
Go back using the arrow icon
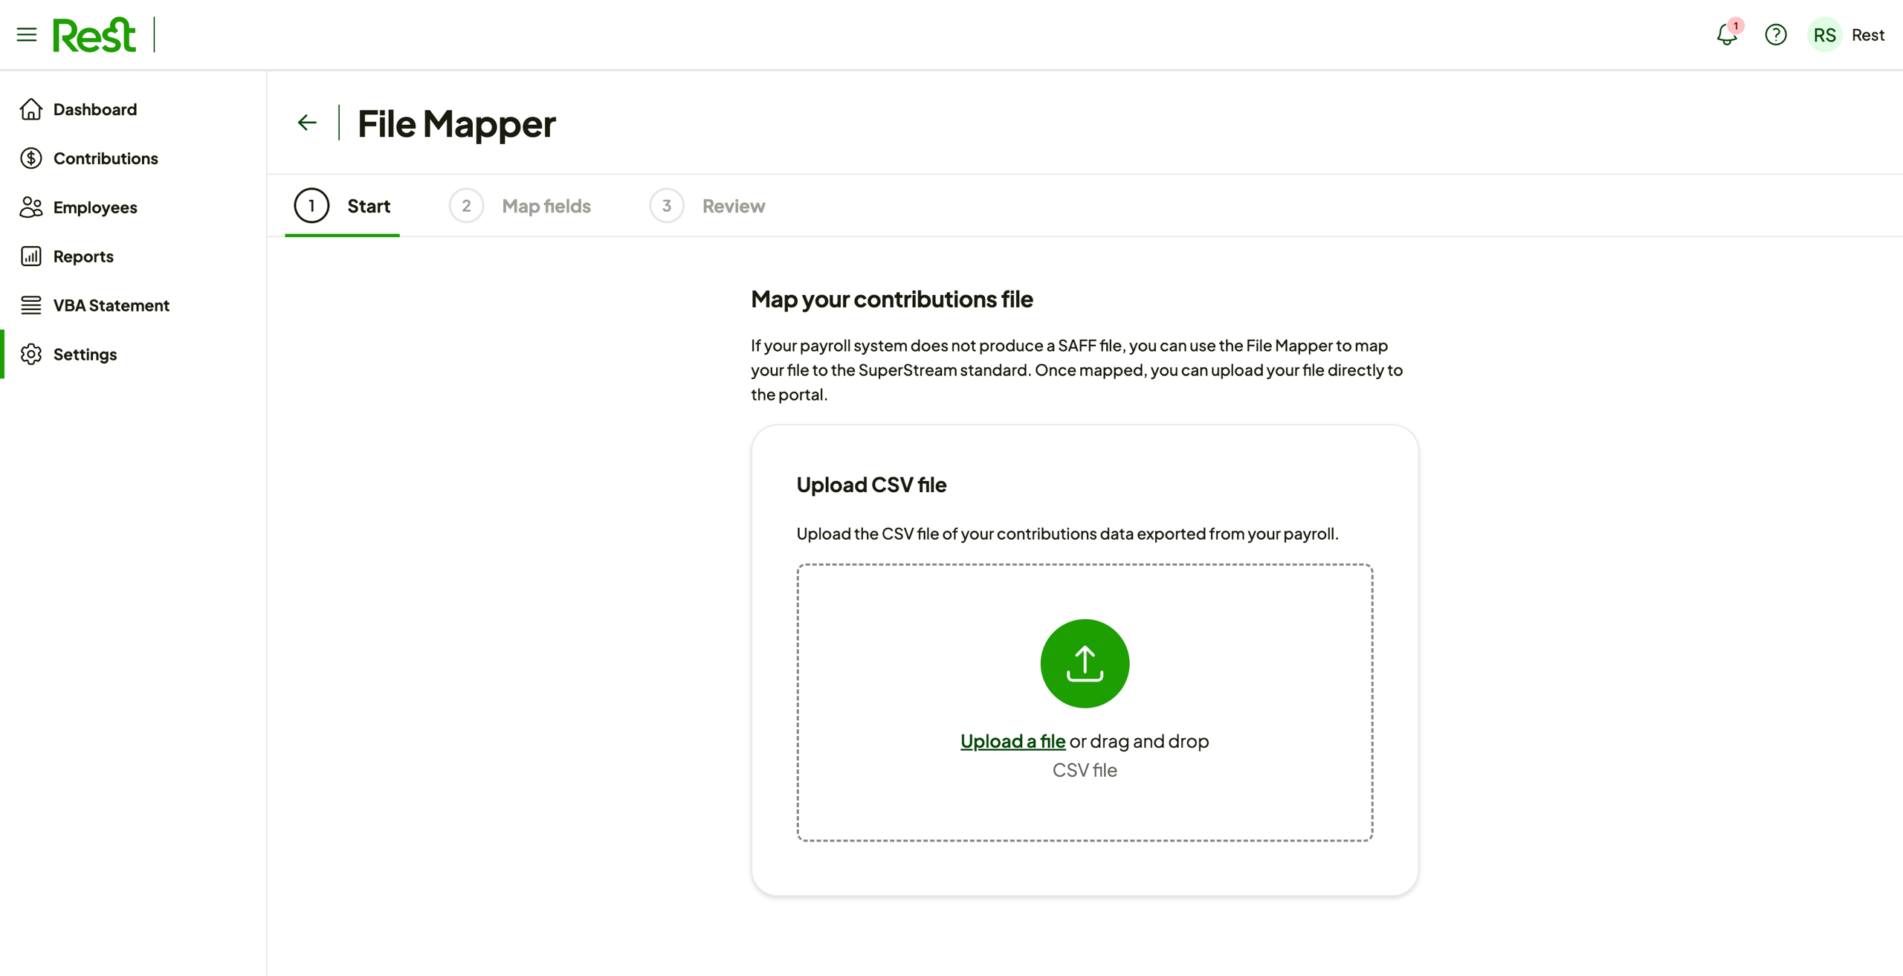307,123
